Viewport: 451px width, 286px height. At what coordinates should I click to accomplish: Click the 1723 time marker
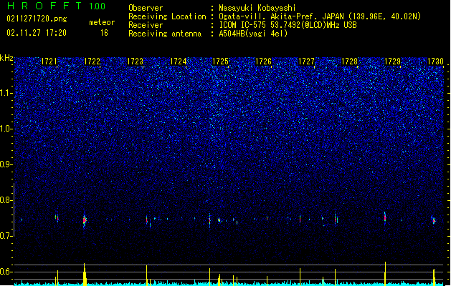click(x=135, y=61)
